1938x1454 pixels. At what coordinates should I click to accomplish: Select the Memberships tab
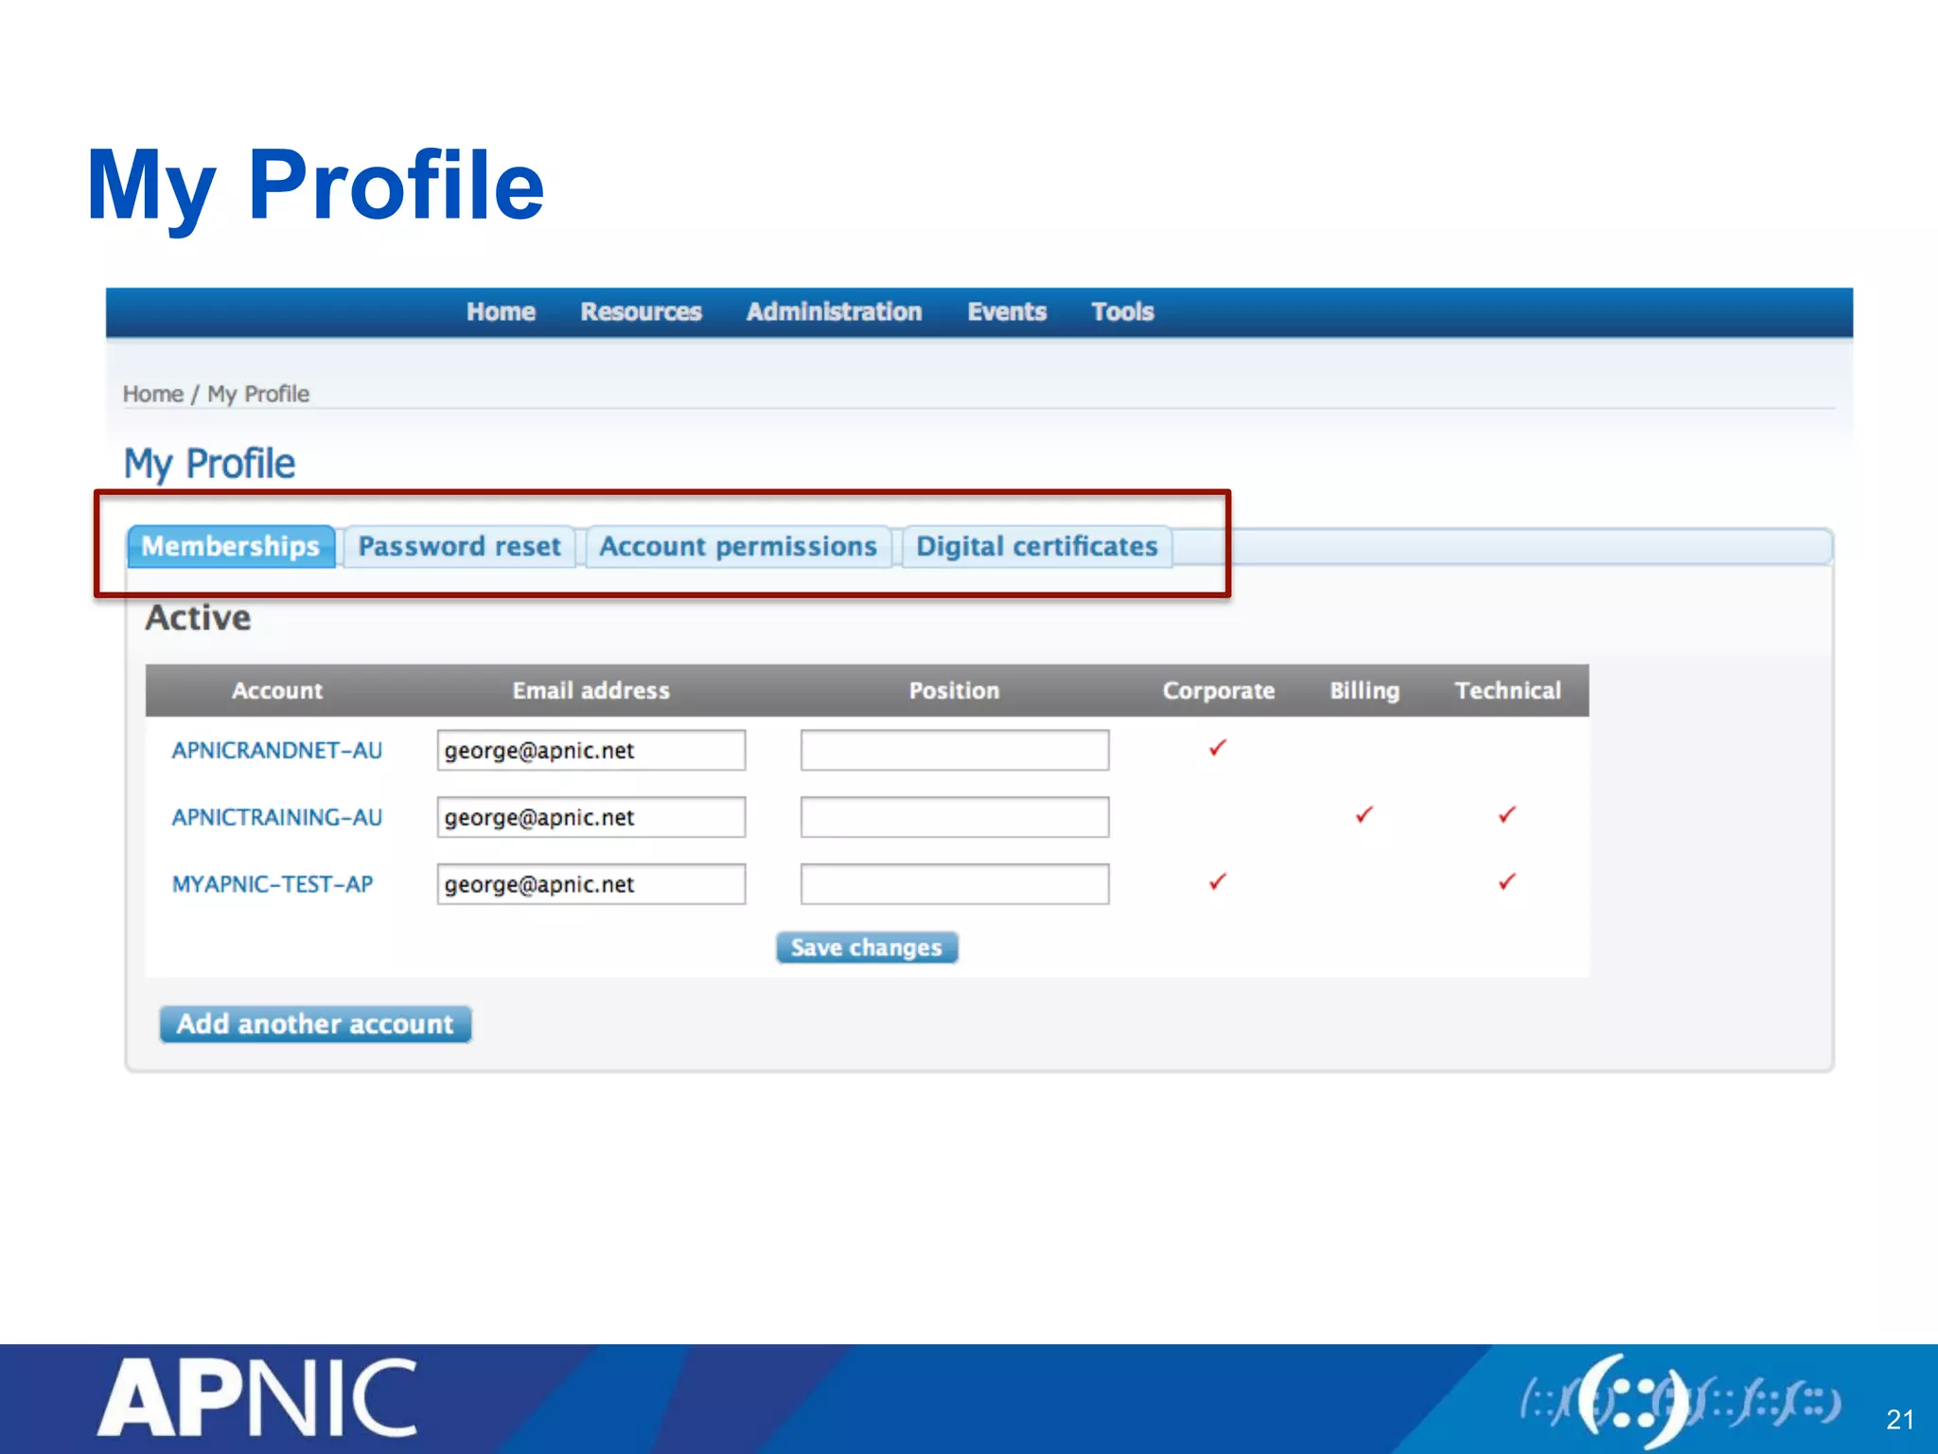[x=231, y=546]
